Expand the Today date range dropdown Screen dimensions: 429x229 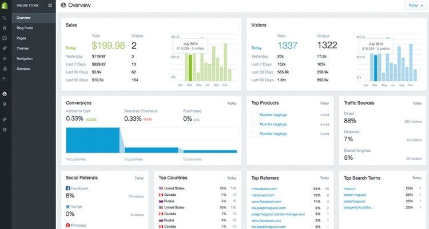pos(414,5)
